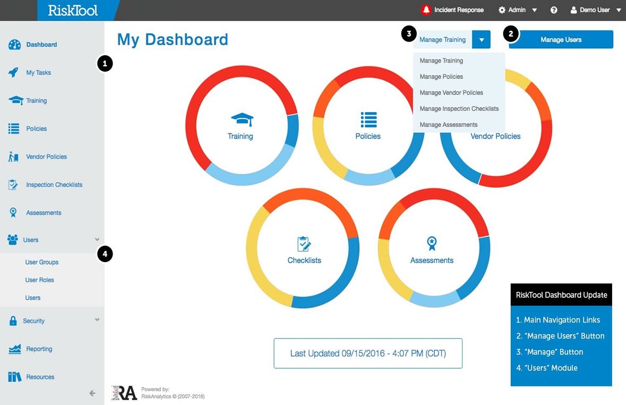This screenshot has height=405, width=626.
Task: Click the Assessments ribbon icon in sidebar
Action: point(13,213)
